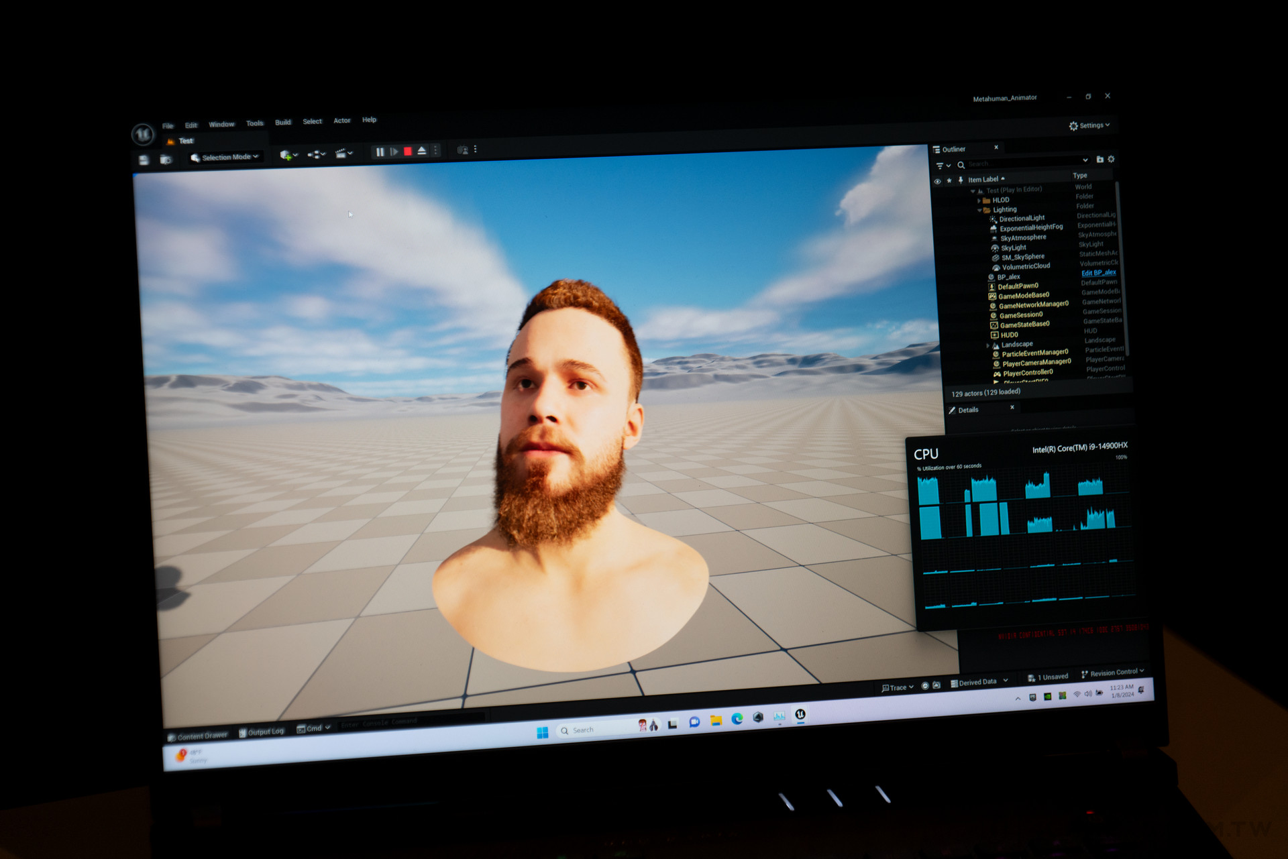Select the SkyLight actor
1288x859 pixels.
[1013, 248]
